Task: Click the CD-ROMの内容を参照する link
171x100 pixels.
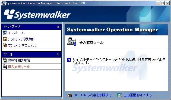Action: [x=93, y=95]
